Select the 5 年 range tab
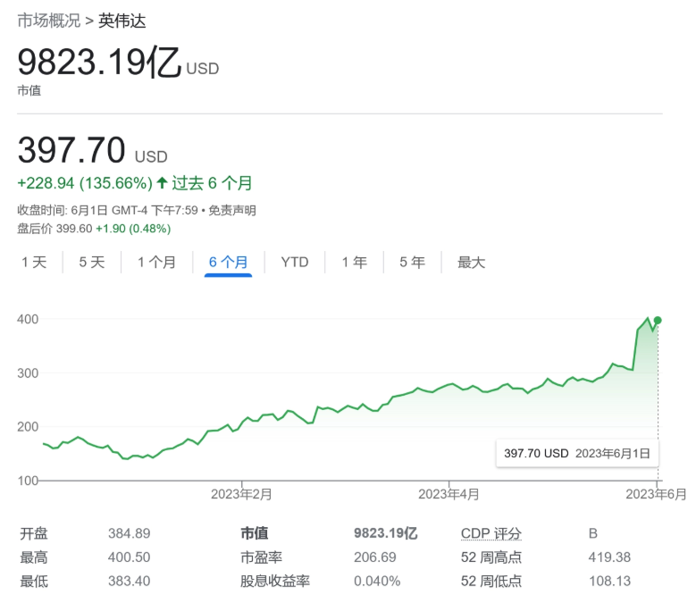Image resolution: width=696 pixels, height=603 pixels. click(x=413, y=263)
